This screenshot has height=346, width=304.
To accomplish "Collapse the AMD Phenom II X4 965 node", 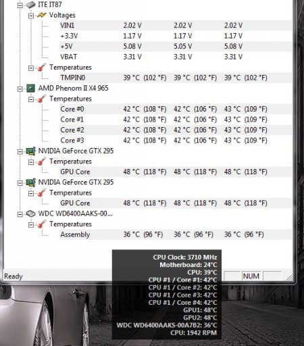I will 20,89.
